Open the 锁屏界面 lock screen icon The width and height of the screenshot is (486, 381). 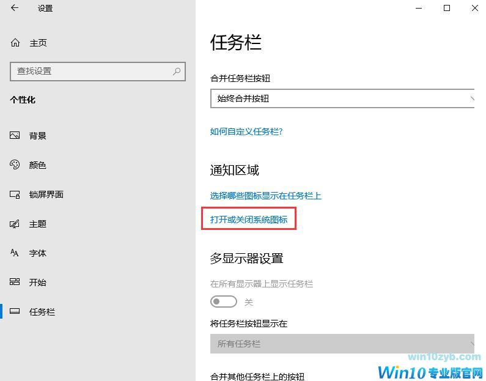point(15,194)
